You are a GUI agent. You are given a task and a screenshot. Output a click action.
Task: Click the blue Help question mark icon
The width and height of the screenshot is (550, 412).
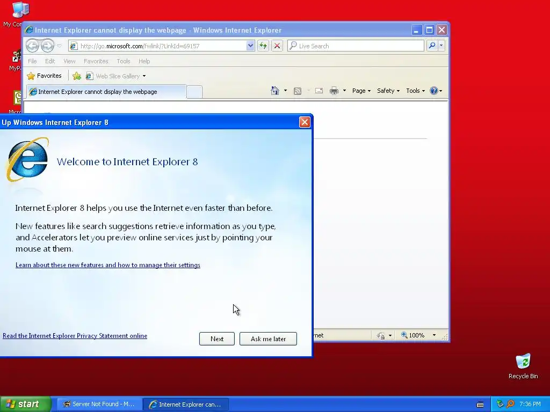434,91
